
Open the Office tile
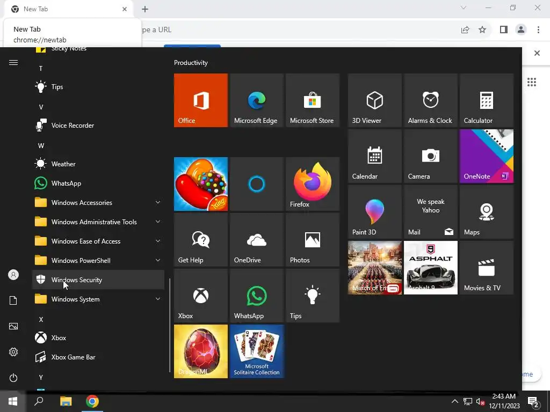(x=201, y=100)
